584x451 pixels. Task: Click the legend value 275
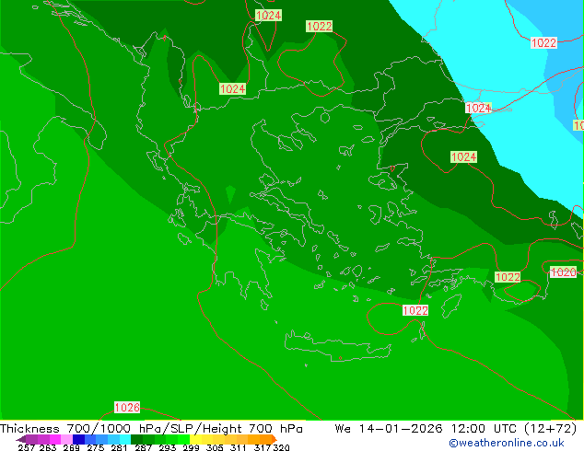tap(96, 447)
